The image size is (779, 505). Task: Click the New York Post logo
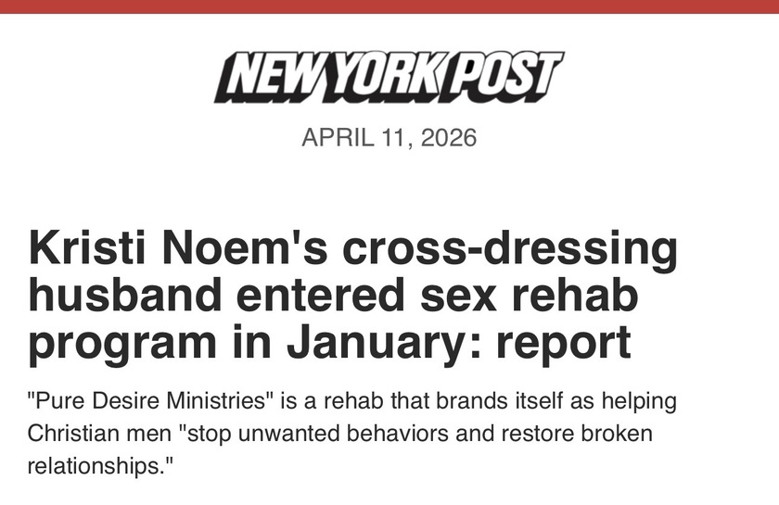pyautogui.click(x=389, y=76)
